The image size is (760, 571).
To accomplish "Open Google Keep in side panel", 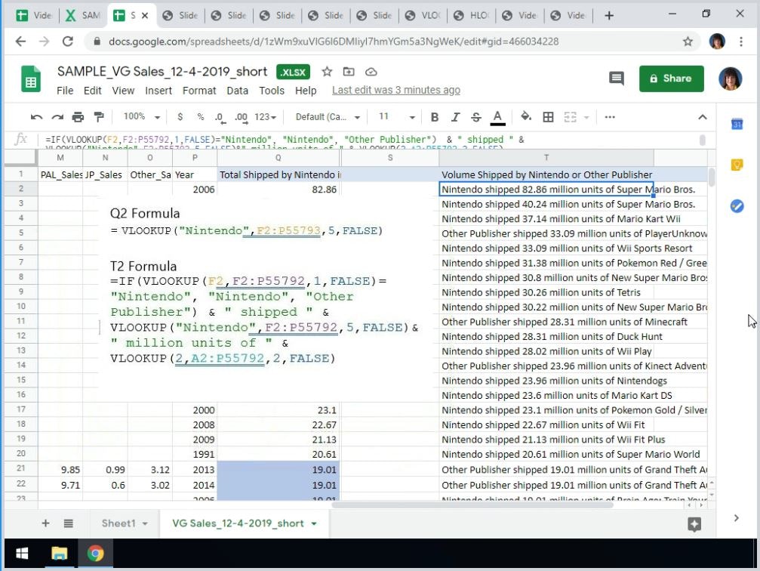I will 737,165.
